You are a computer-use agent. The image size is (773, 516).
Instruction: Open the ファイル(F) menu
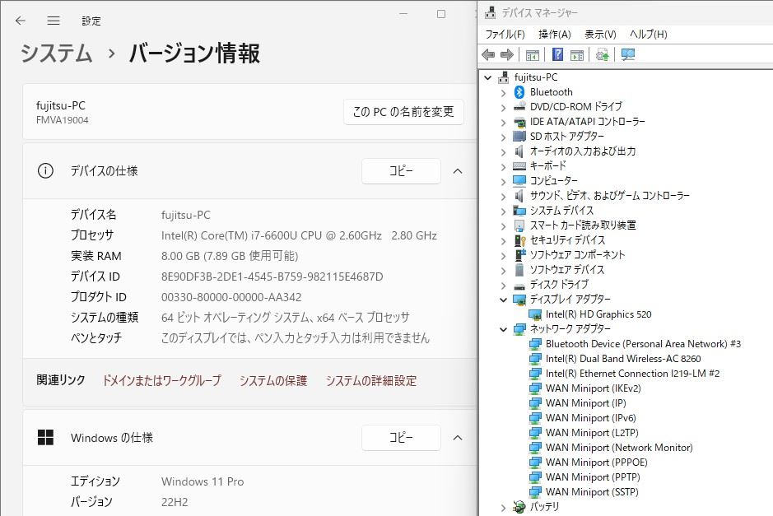tap(505, 34)
